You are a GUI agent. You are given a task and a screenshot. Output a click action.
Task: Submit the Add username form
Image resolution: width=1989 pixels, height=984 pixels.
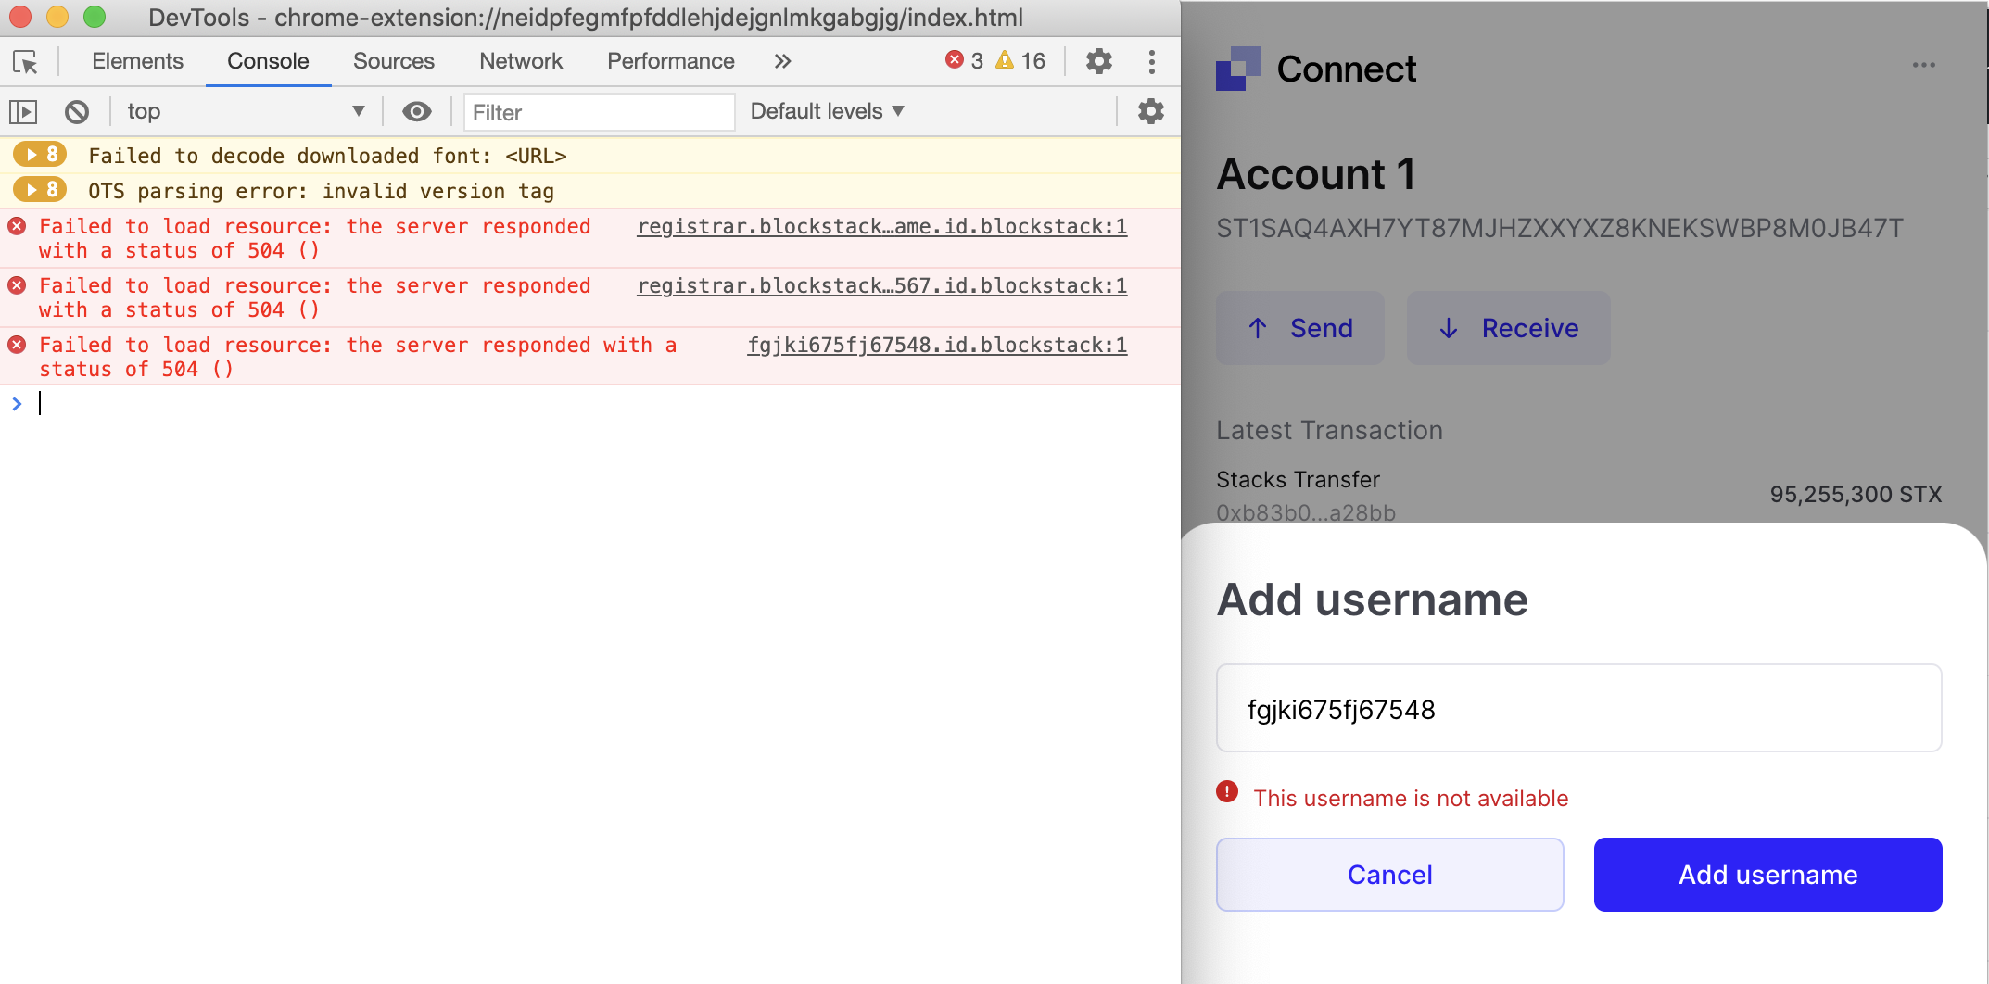(x=1767, y=874)
